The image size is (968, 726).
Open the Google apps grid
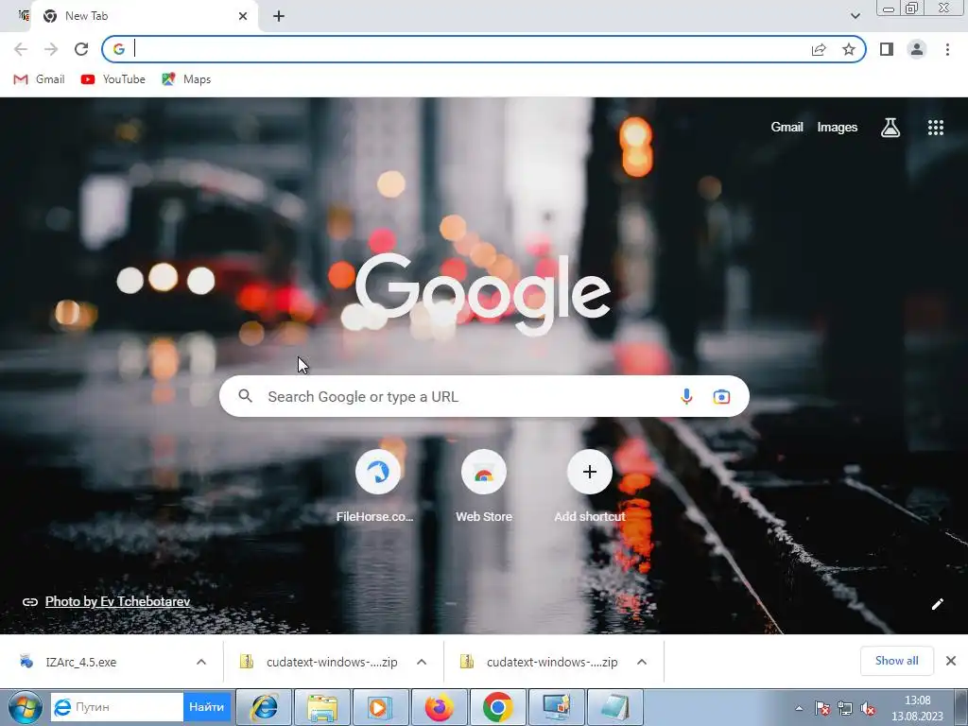pos(936,128)
